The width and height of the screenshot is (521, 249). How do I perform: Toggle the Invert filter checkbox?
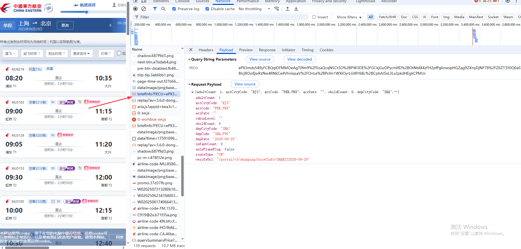tap(314, 17)
